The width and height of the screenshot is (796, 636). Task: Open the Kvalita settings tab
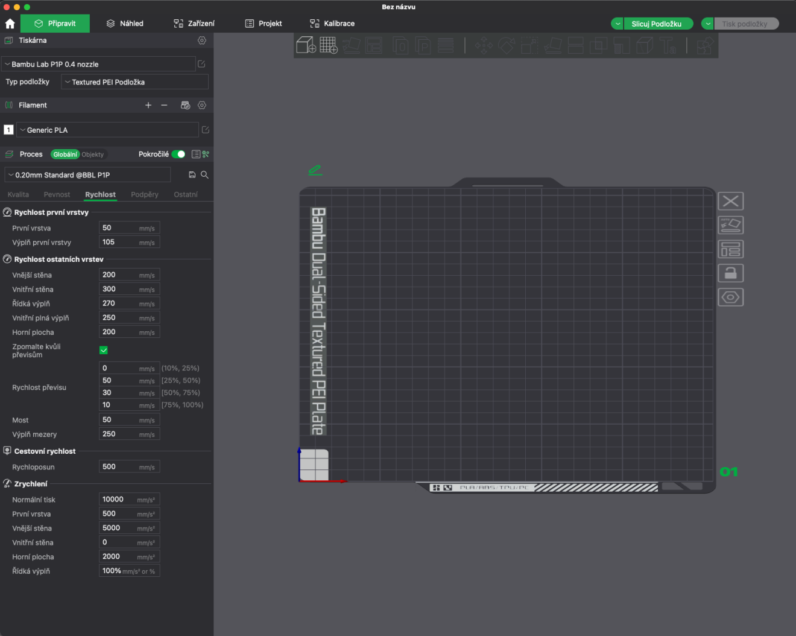(x=18, y=194)
